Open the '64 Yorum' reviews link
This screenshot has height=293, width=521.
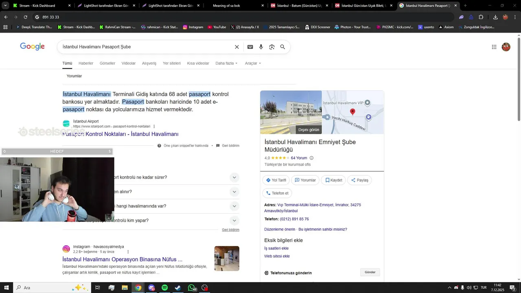[x=299, y=158]
